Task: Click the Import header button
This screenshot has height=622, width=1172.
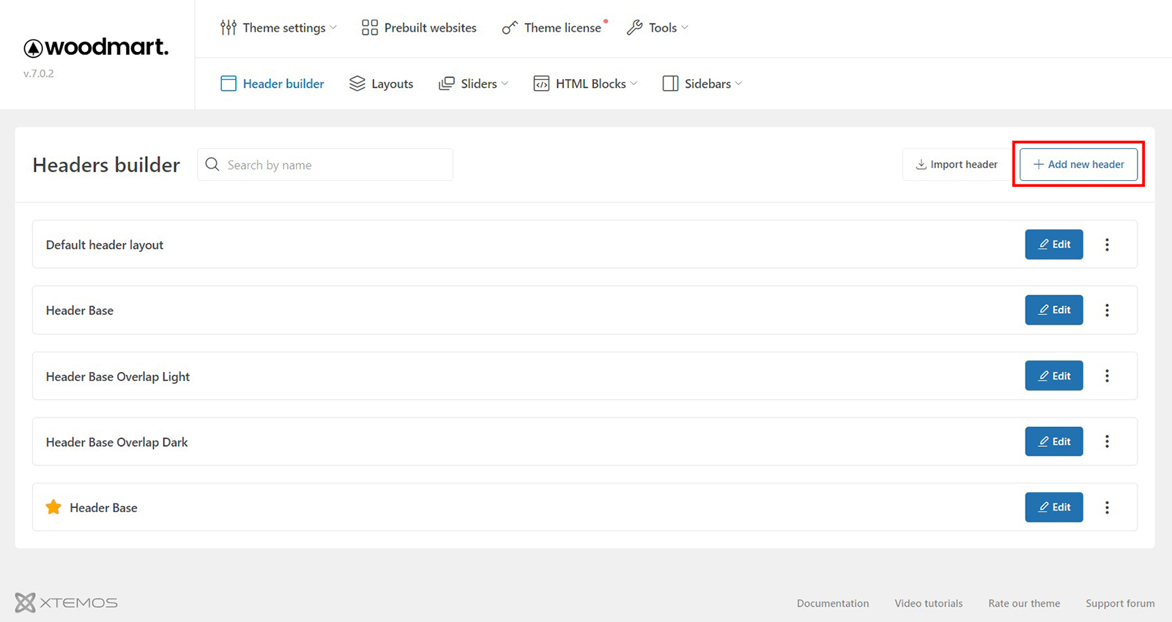Action: tap(957, 165)
